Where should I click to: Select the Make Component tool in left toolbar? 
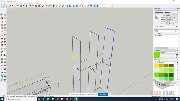tap(5, 15)
